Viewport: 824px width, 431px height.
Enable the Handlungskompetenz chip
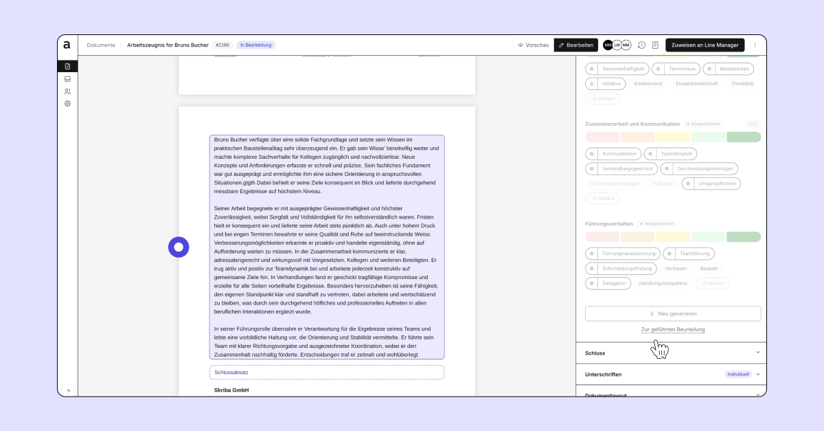click(x=663, y=283)
